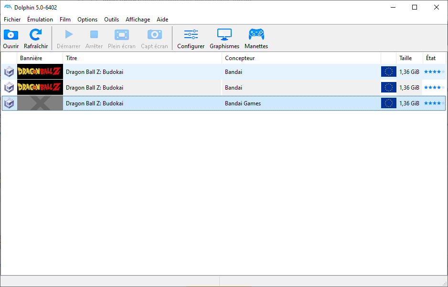Screen dimensions: 448x287
Task: Open the Options menu
Action: [x=87, y=20]
